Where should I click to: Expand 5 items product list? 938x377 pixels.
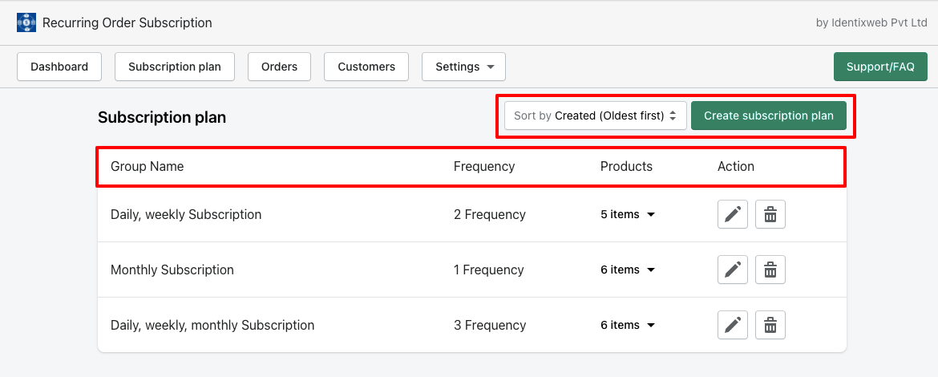tap(628, 214)
